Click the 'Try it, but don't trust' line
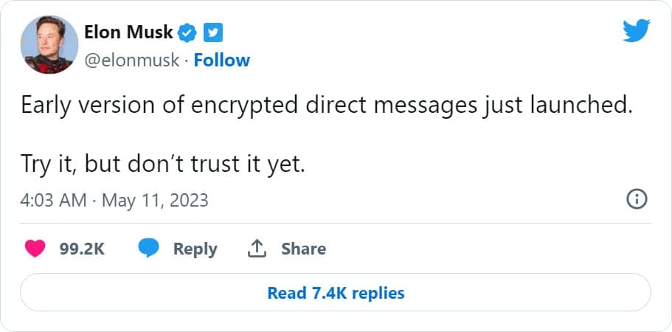The image size is (672, 332). (162, 165)
